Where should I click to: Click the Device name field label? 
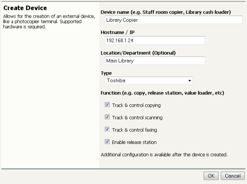(166, 12)
